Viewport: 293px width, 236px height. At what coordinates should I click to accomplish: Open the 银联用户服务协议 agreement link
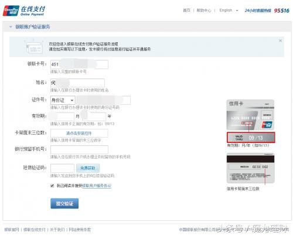[97, 186]
